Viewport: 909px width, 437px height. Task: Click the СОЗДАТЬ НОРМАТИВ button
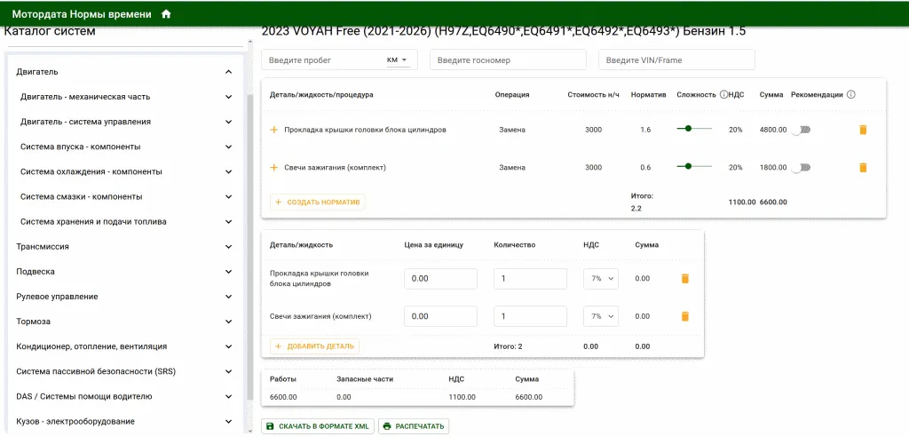coord(317,202)
